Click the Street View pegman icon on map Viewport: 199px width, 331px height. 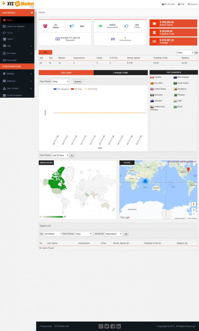click(x=194, y=204)
